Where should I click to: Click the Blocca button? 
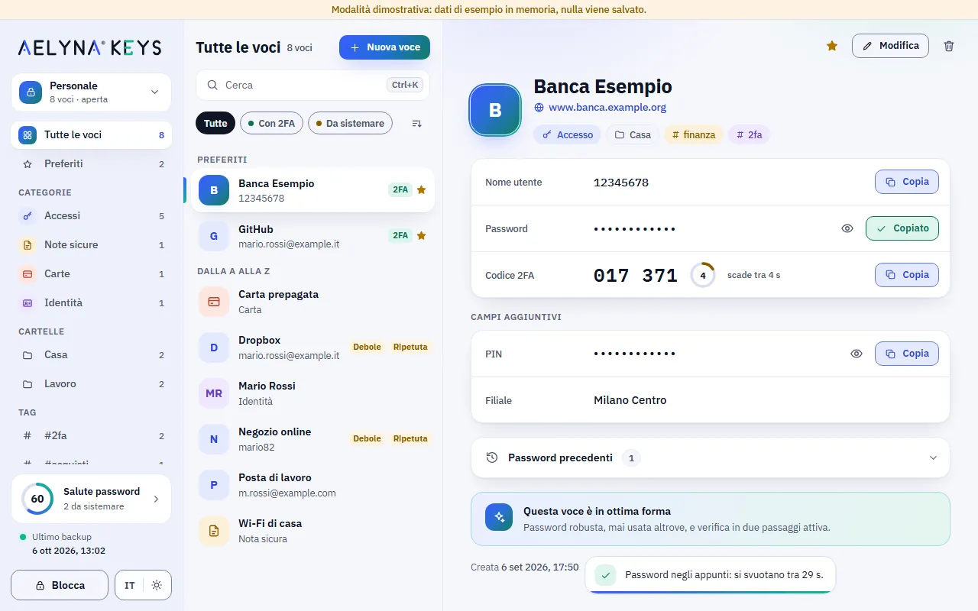click(60, 585)
